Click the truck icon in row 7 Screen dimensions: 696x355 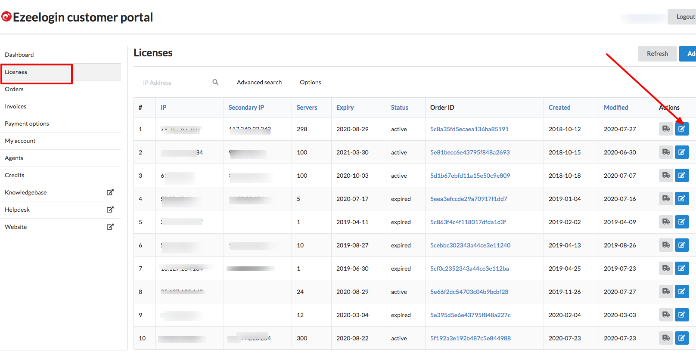coord(666,268)
